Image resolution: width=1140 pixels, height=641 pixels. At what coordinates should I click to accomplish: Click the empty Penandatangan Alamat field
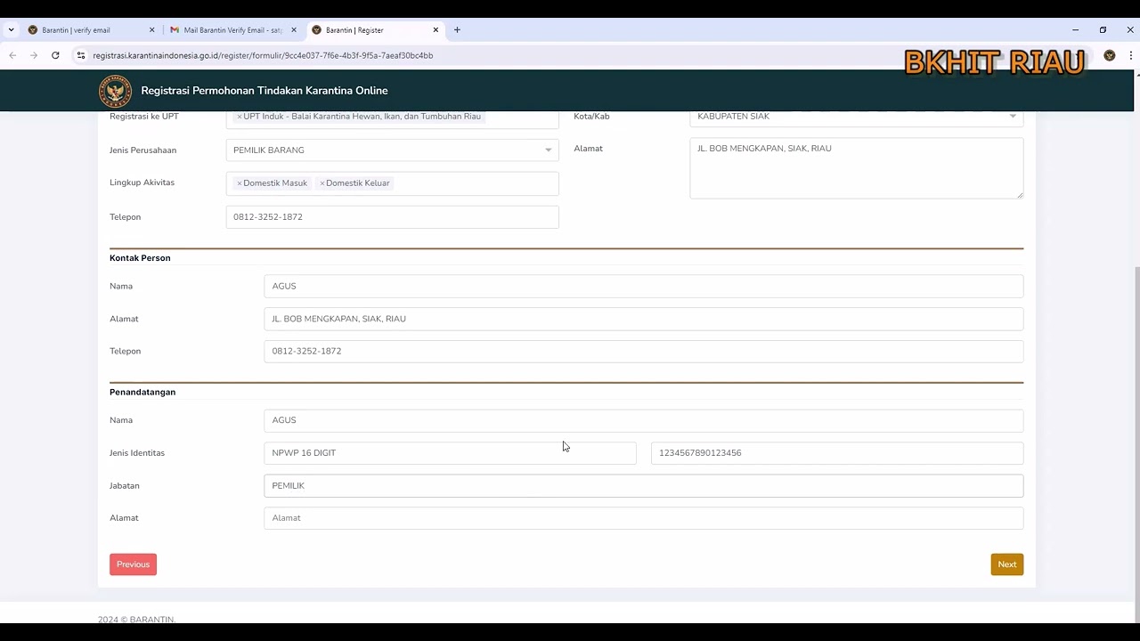pyautogui.click(x=644, y=518)
